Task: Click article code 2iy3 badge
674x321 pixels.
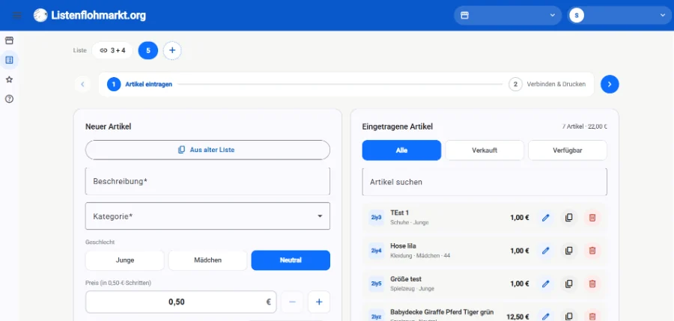Action: click(x=376, y=218)
